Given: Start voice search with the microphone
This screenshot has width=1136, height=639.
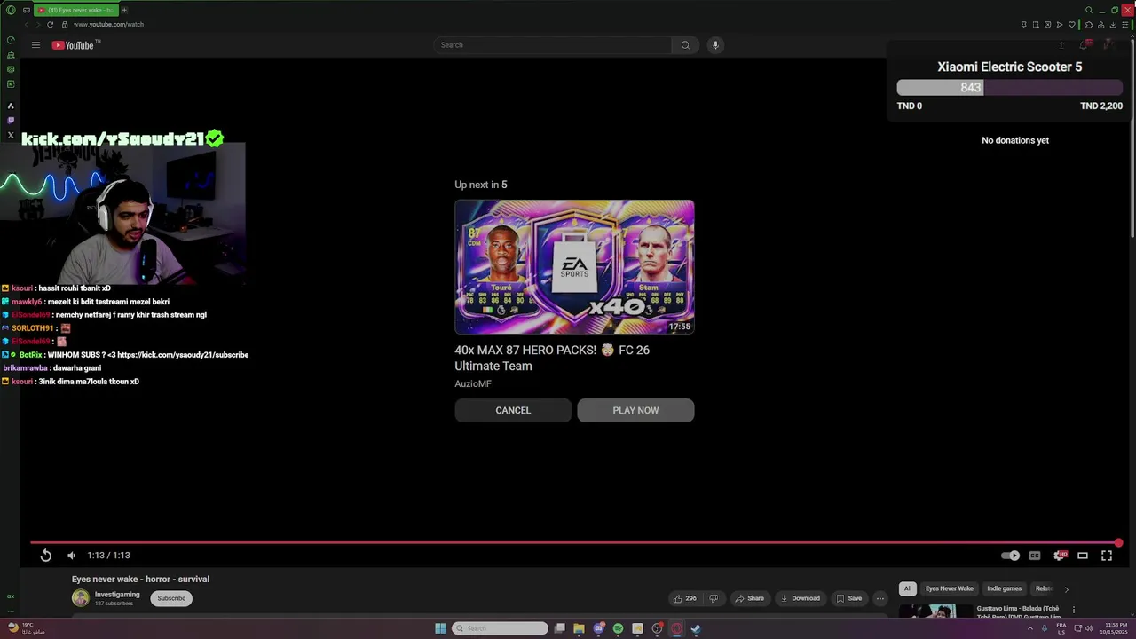Looking at the screenshot, I should click(x=715, y=45).
